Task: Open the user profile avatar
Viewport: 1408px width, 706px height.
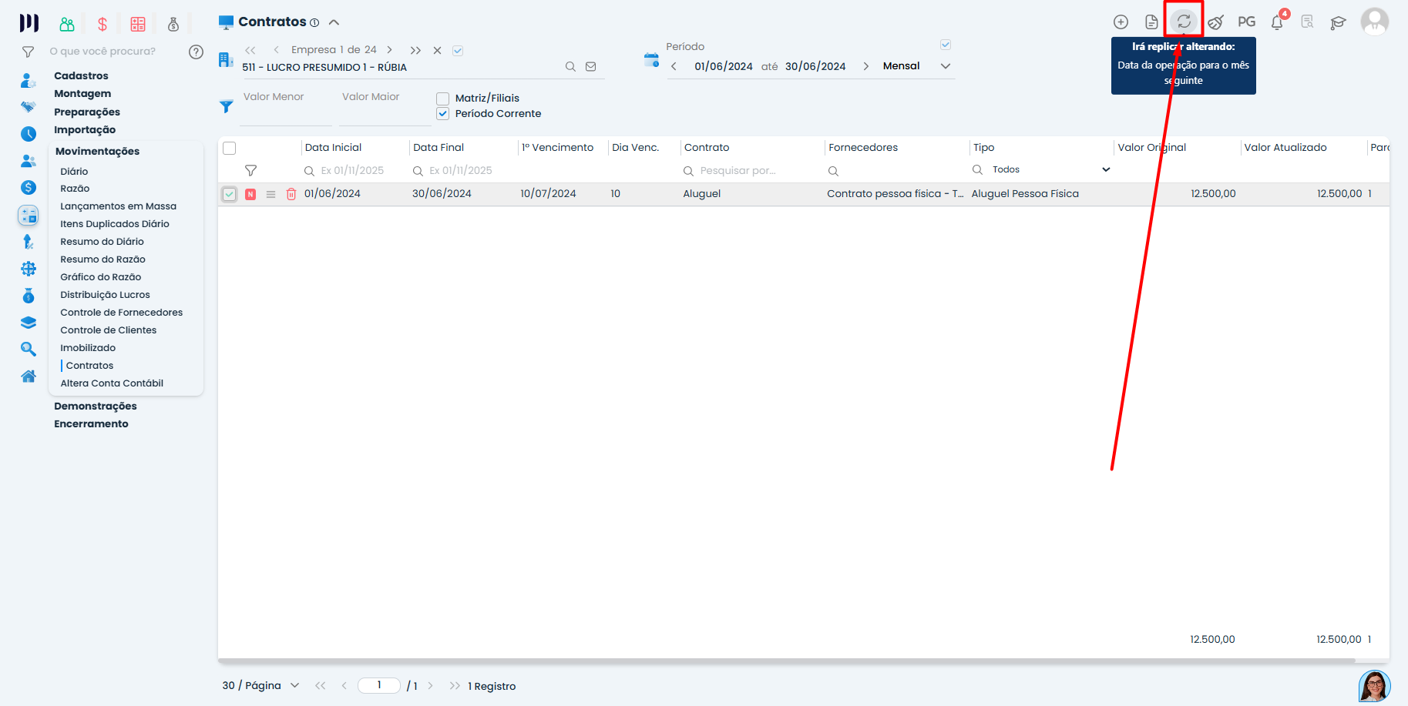Action: [x=1374, y=22]
